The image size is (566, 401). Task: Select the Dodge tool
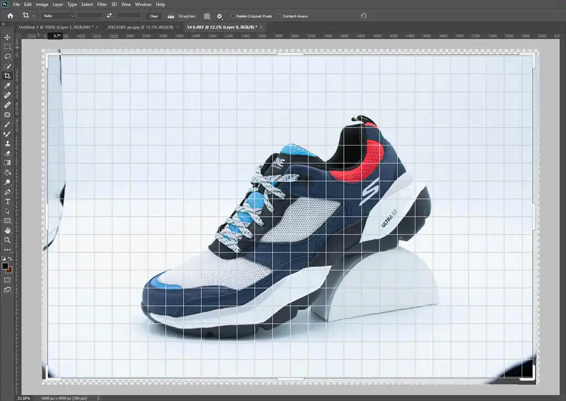tap(7, 182)
